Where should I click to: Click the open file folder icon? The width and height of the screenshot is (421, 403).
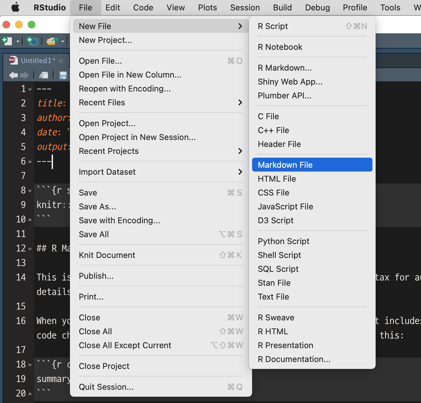tap(52, 41)
